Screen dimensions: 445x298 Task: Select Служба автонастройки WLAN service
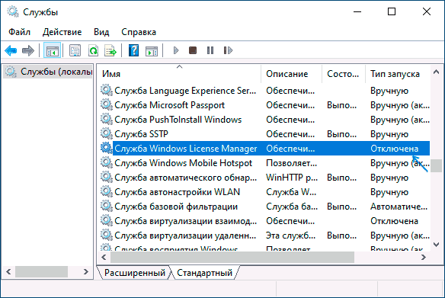177,192
